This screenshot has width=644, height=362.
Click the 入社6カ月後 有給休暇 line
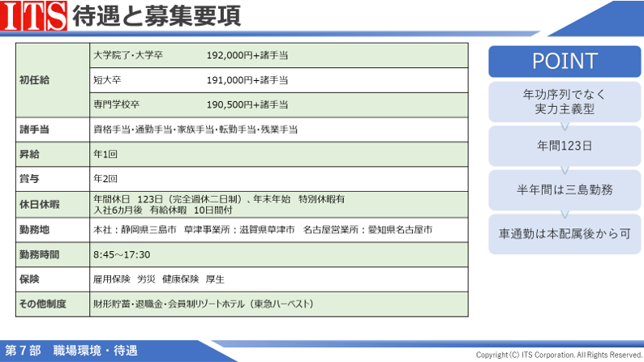[x=163, y=210]
